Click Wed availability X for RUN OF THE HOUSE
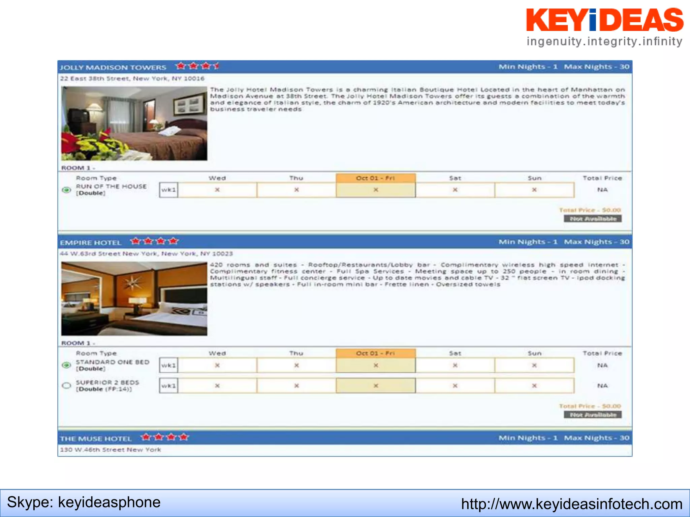690x517 pixels. (217, 190)
